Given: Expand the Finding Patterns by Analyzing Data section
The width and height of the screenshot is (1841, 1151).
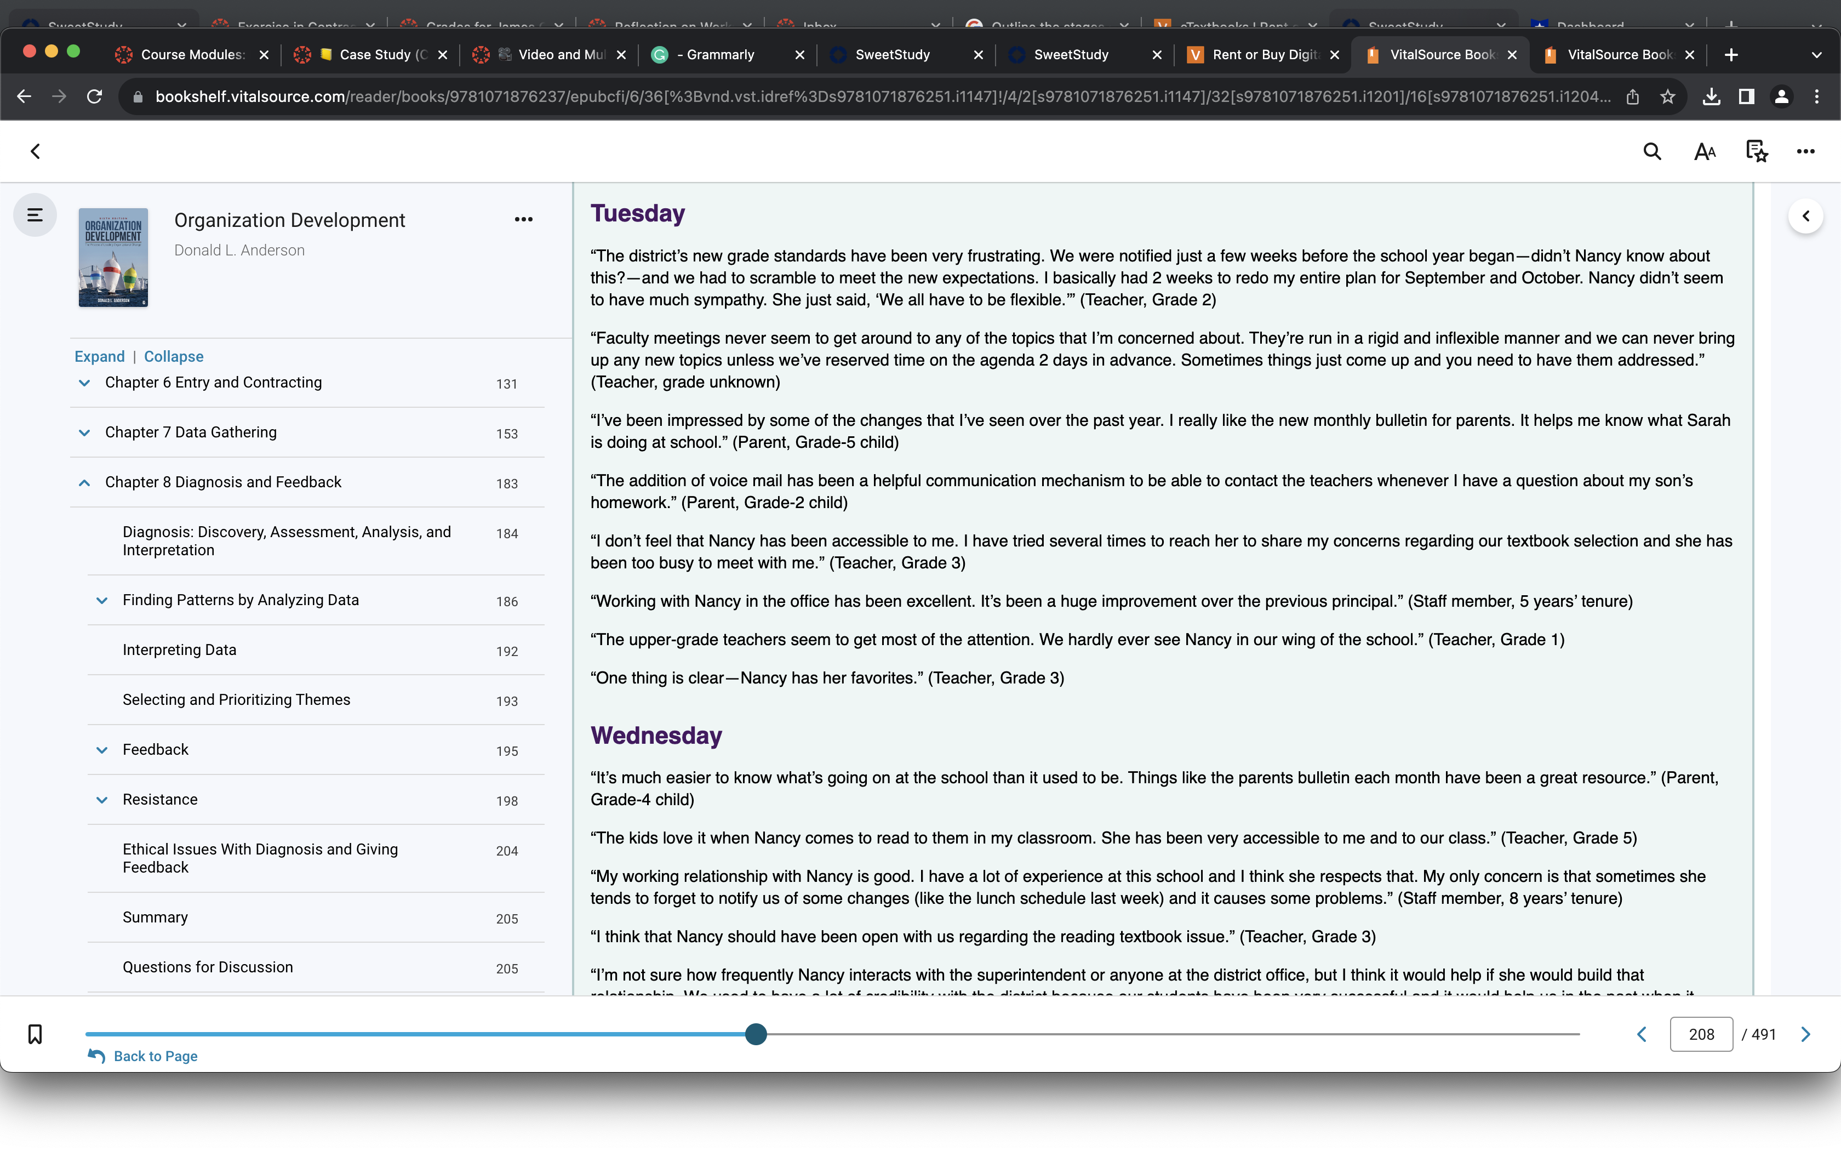Looking at the screenshot, I should pyautogui.click(x=102, y=601).
